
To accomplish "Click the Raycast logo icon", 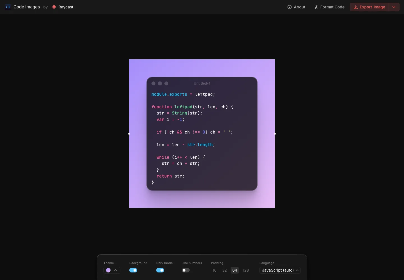I will click(x=54, y=7).
